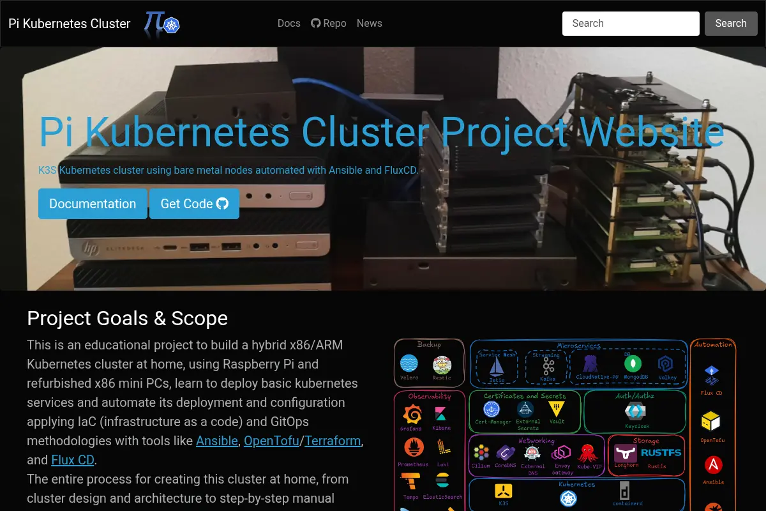Click the Prometheus flame icon
This screenshot has height=511, width=766.
[x=414, y=447]
